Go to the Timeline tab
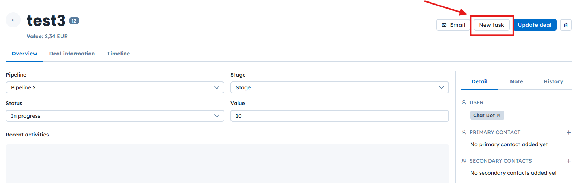 (x=118, y=54)
